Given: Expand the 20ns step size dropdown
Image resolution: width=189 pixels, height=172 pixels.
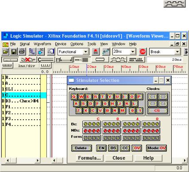Looking at the screenshot, I should tap(133, 52).
